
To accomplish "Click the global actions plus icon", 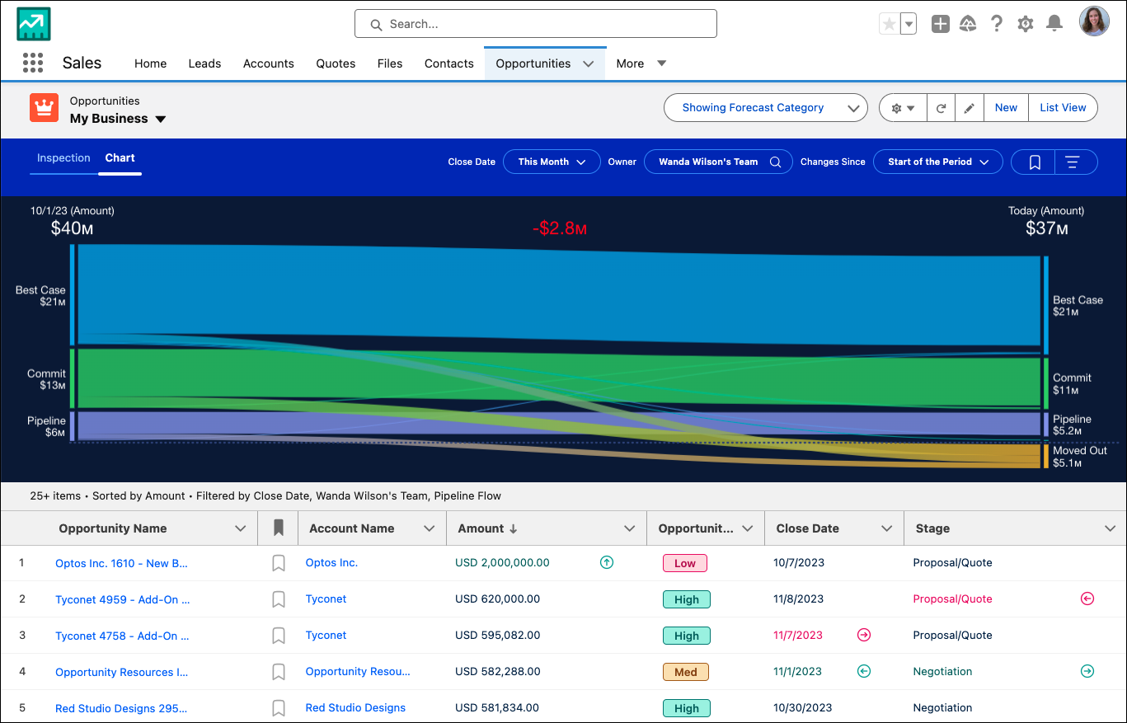I will point(941,24).
